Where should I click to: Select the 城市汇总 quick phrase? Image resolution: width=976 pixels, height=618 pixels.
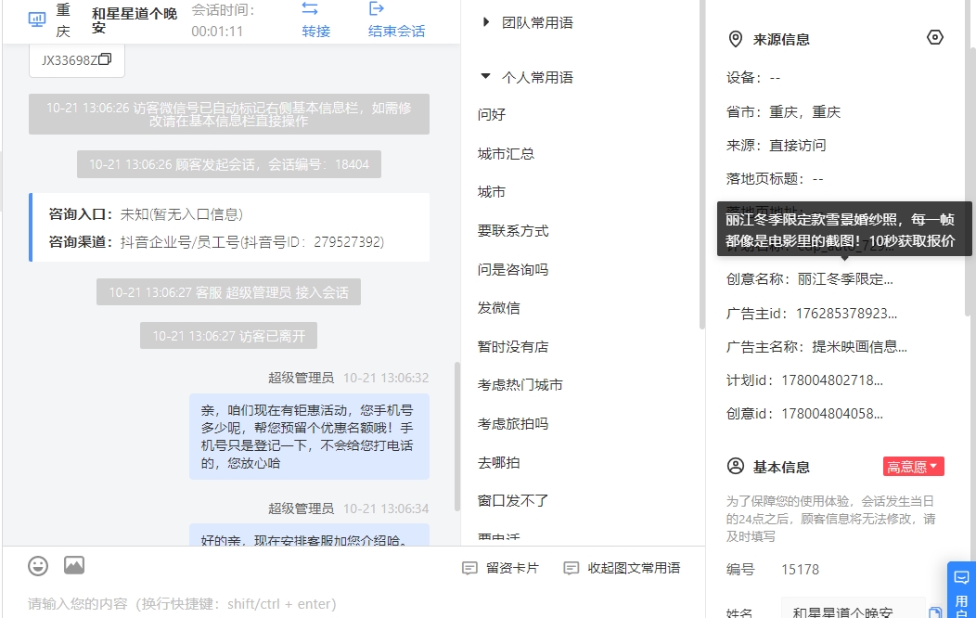(506, 154)
